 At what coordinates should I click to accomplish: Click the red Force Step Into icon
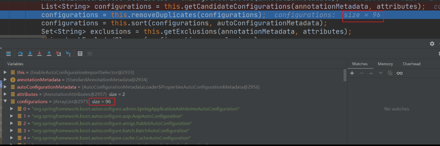tap(40, 53)
